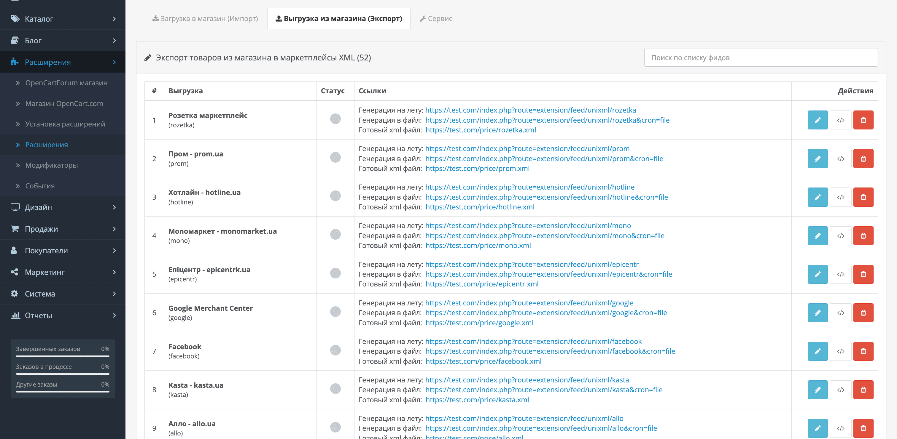The width and height of the screenshot is (897, 439).
Task: View code for the facebook feed
Action: tap(840, 351)
